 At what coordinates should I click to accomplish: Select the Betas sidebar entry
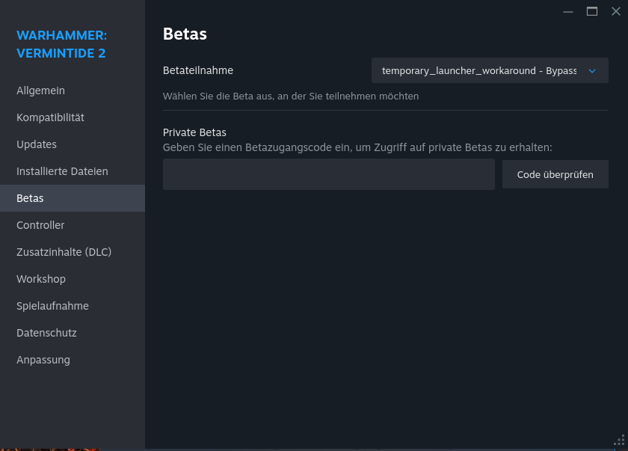coord(30,198)
